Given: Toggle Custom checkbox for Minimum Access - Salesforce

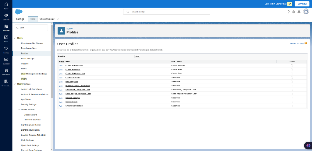Looking at the screenshot, I should point(292,86).
